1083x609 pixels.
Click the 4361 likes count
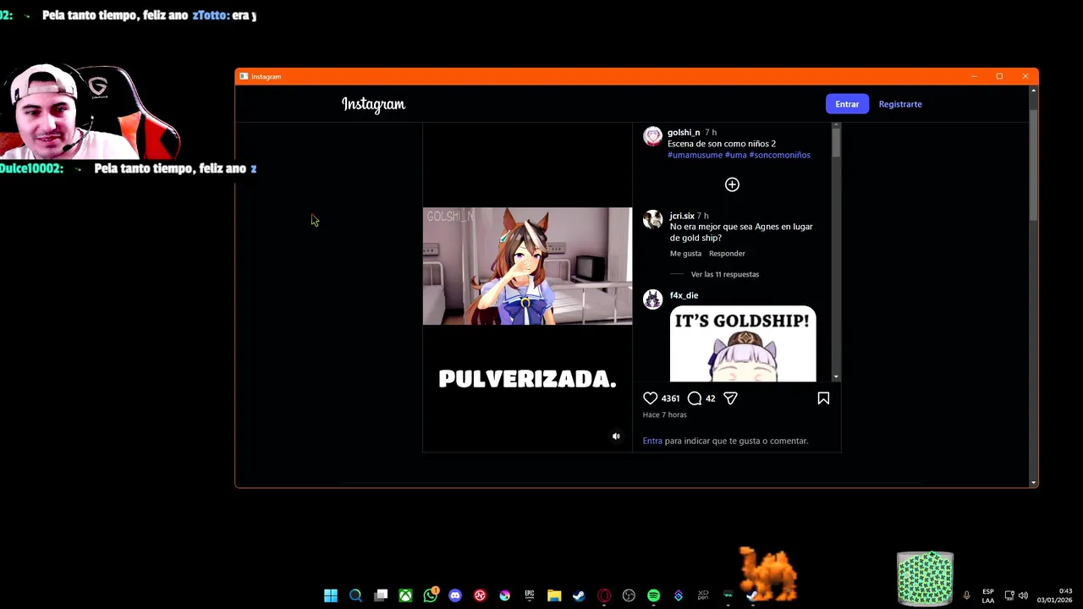[670, 398]
